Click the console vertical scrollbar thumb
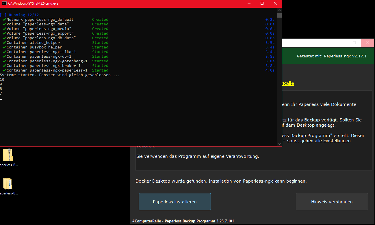The image size is (375, 225). click(279, 15)
